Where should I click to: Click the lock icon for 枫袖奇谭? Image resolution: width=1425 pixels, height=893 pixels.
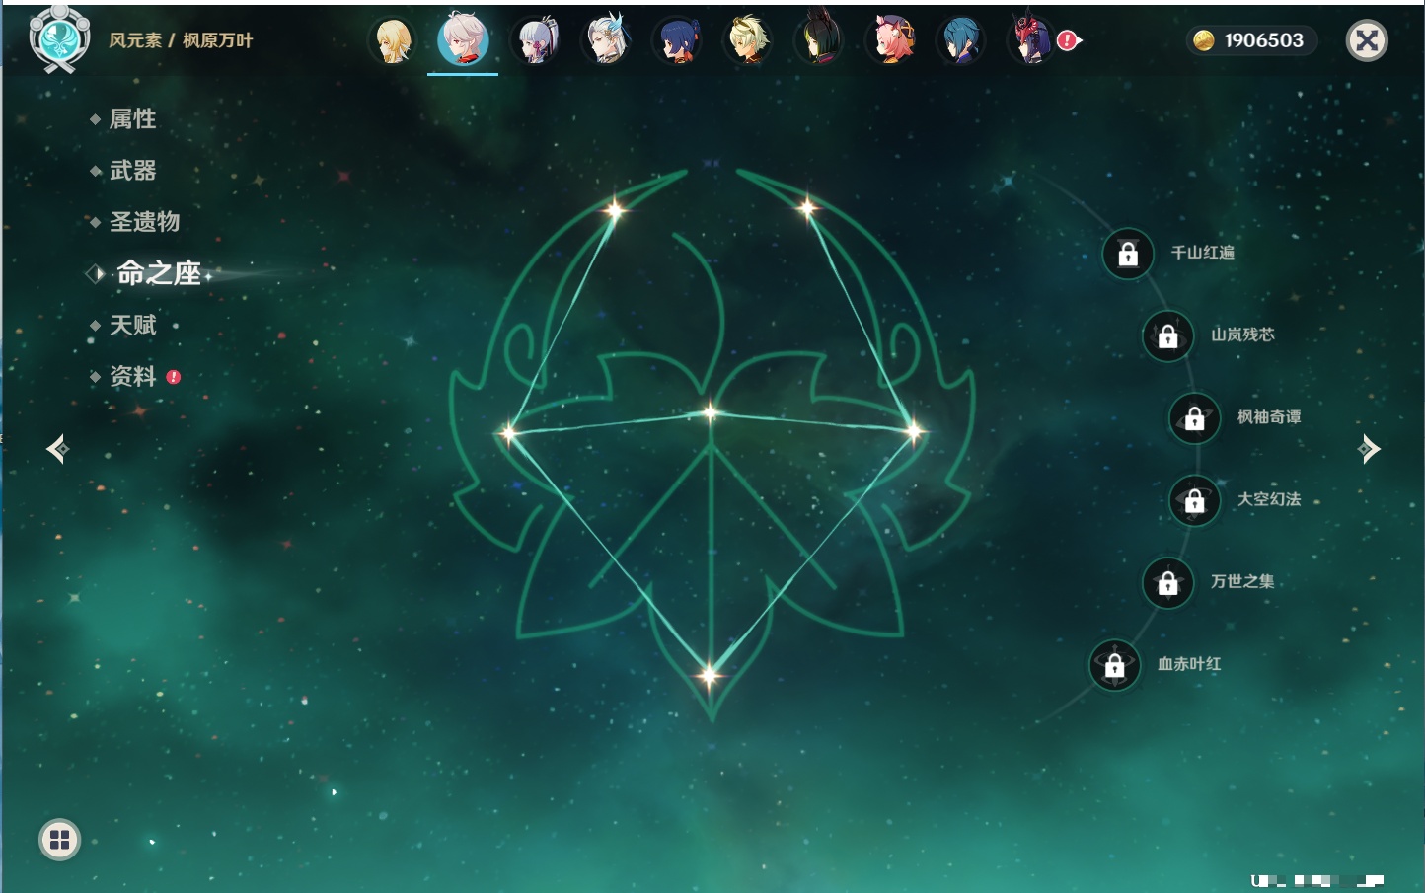[x=1194, y=417]
